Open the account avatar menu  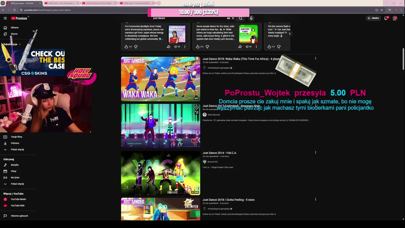point(395,18)
